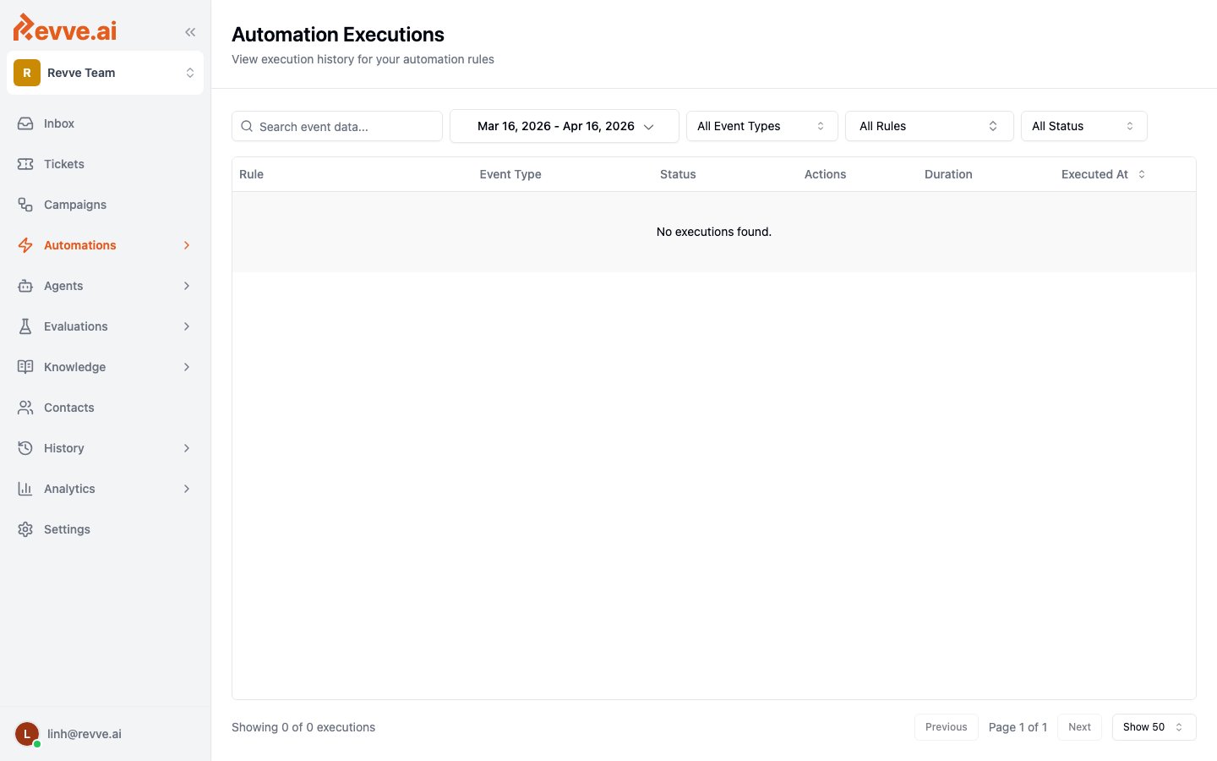The image size is (1217, 761).
Task: Open the Mar 16 - Apr 16 date range picker
Action: pyautogui.click(x=565, y=126)
